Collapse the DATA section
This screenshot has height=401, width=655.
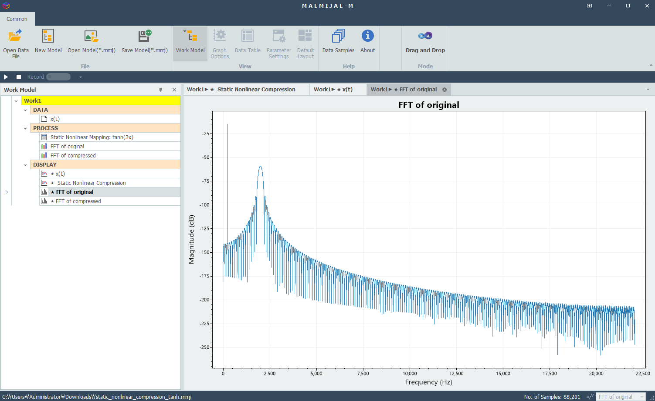click(x=25, y=110)
